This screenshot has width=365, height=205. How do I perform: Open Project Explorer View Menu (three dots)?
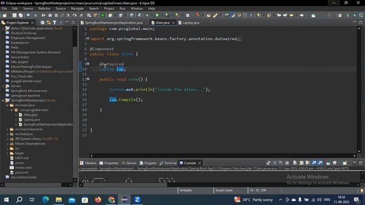[61, 23]
